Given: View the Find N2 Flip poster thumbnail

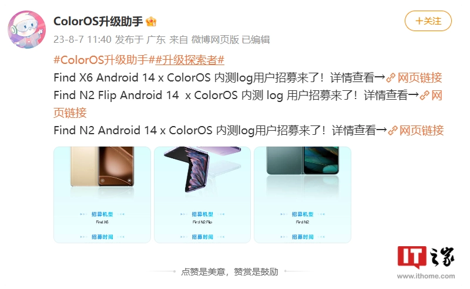Looking at the screenshot, I should 202,195.
